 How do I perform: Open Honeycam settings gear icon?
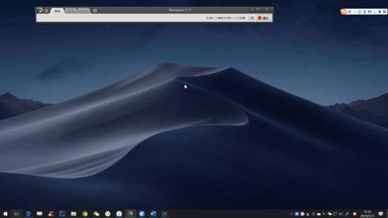(x=95, y=11)
